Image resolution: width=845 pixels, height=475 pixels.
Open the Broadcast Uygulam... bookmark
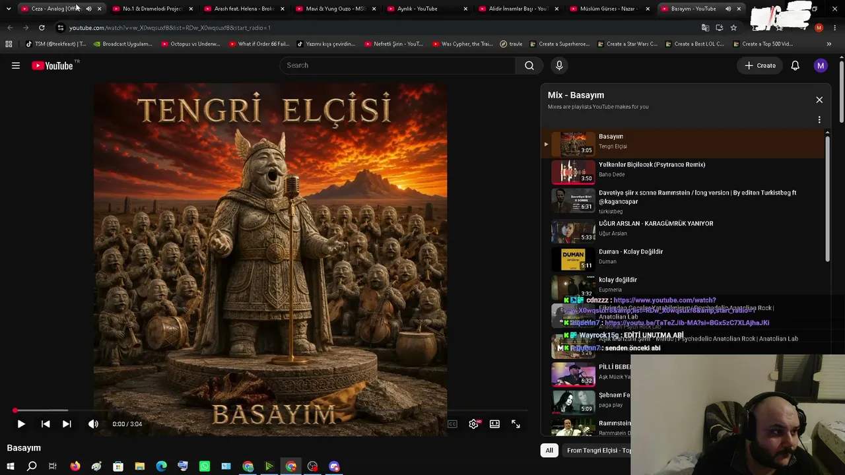coord(123,44)
